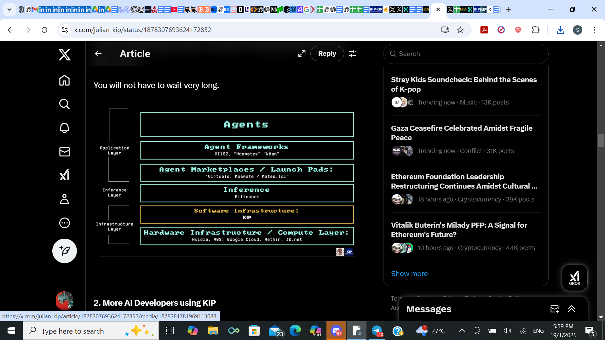Screen dimensions: 605x340
Task: Compose a new post with the feather button
Action: 65,251
